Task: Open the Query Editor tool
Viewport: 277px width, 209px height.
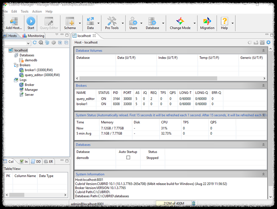Action: pyautogui.click(x=49, y=23)
